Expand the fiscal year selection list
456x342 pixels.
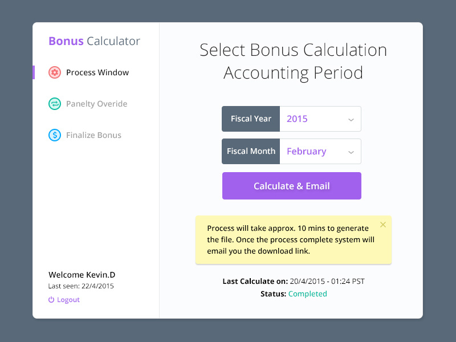tap(320, 119)
